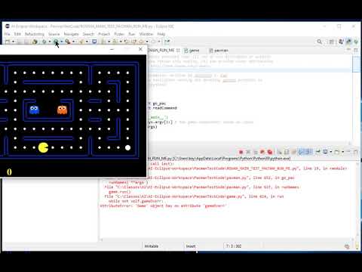The image size is (362, 272).
Task: Click the AttributeError message line
Action: pyautogui.click(x=163, y=206)
